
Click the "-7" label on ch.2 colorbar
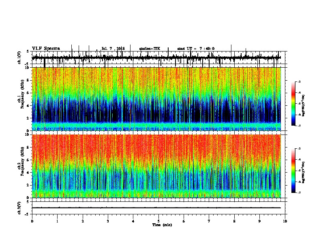299,192
